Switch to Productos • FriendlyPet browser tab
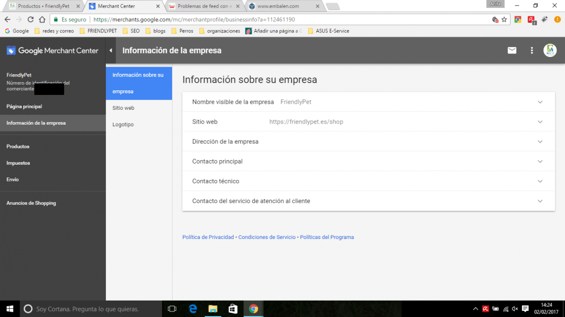Viewport: 565px width, 317px height. click(43, 6)
